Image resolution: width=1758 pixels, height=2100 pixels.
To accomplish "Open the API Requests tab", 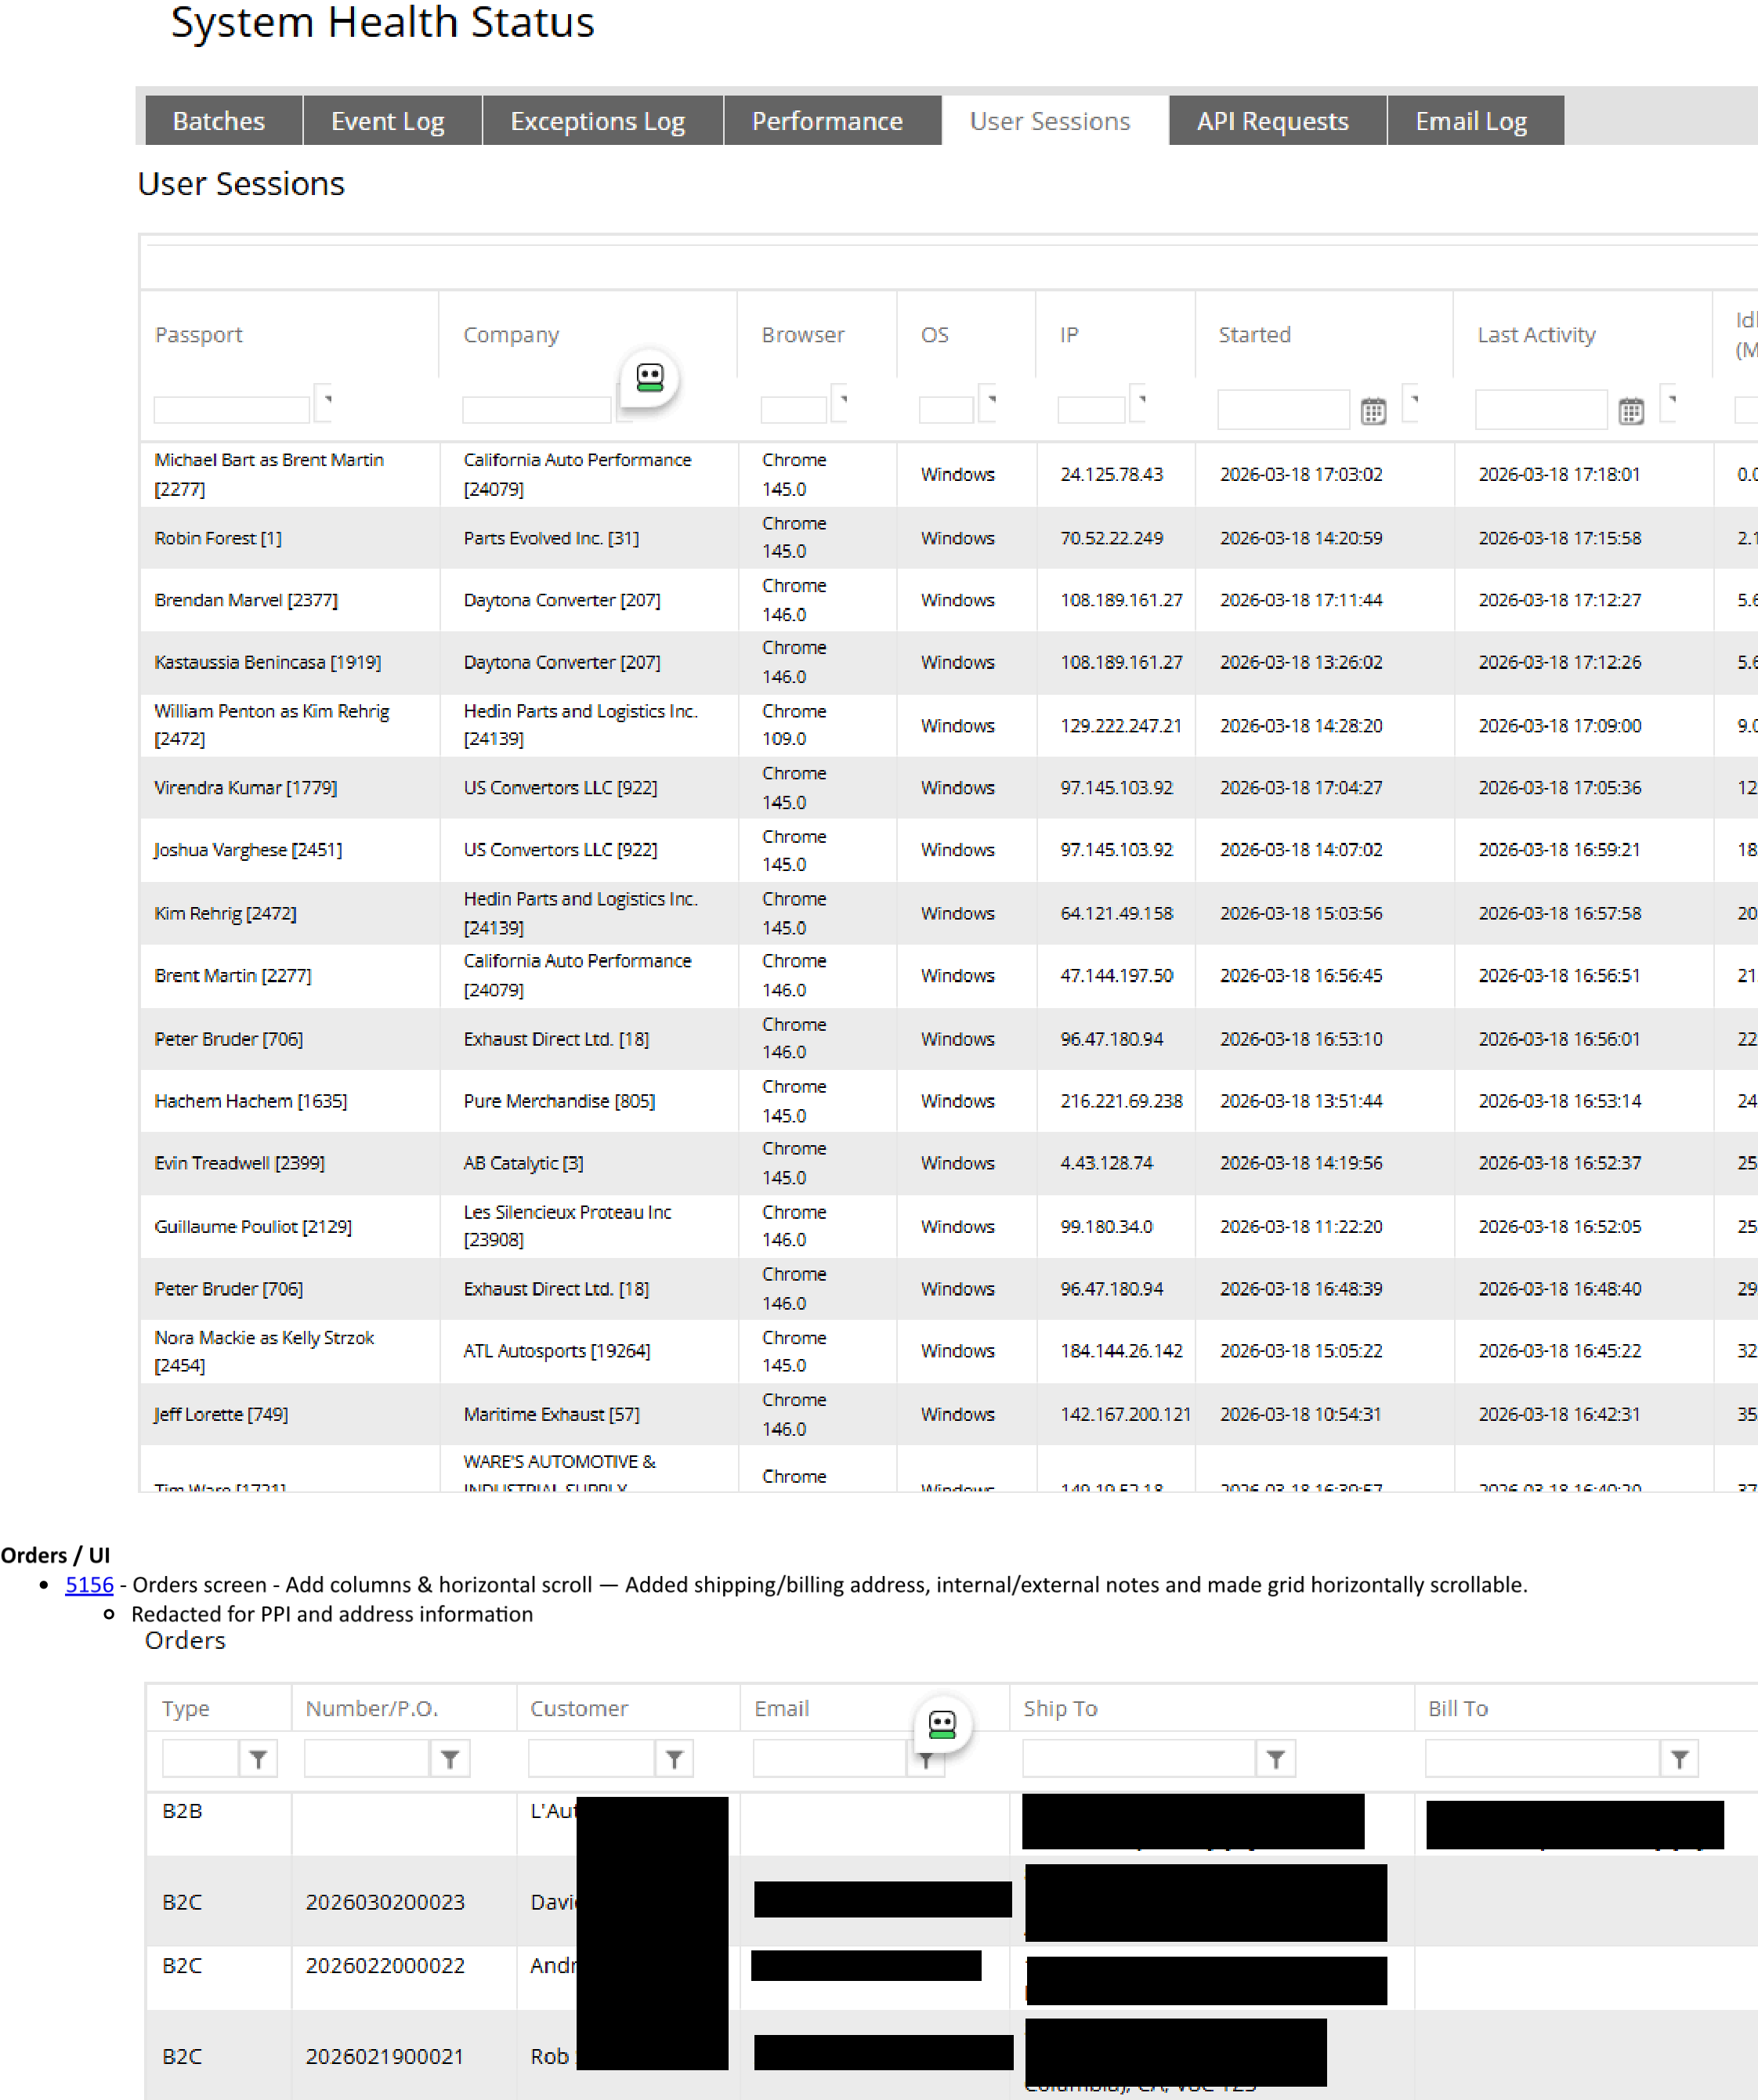I will pyautogui.click(x=1272, y=121).
